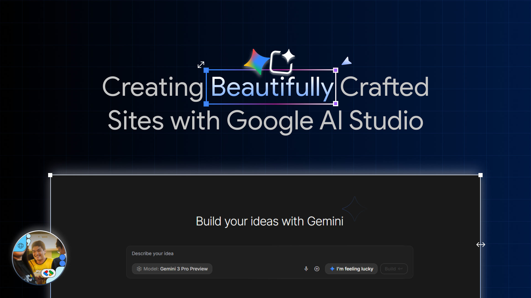The image size is (531, 298).
Task: Click the white handle at the panel's top-left corner
Action: (50, 175)
